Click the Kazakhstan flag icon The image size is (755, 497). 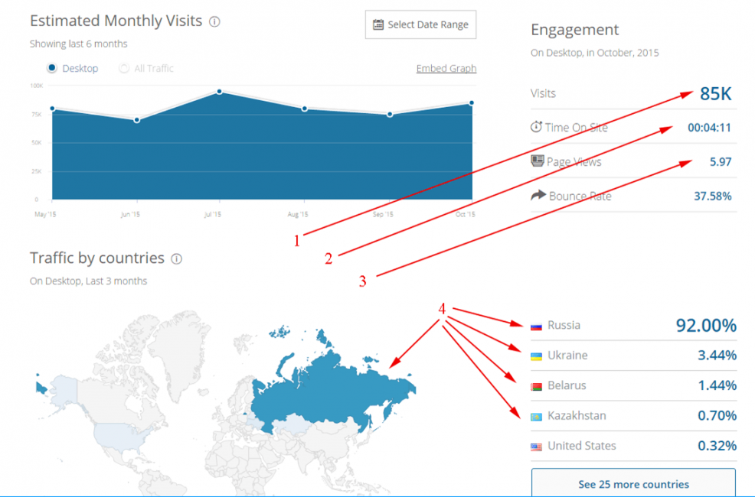tap(536, 417)
